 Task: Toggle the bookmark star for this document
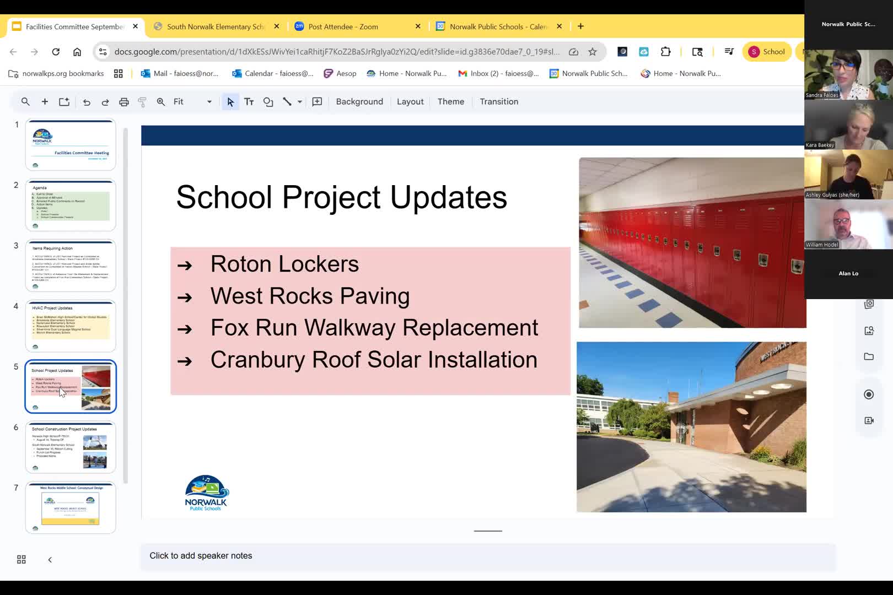[x=592, y=51]
